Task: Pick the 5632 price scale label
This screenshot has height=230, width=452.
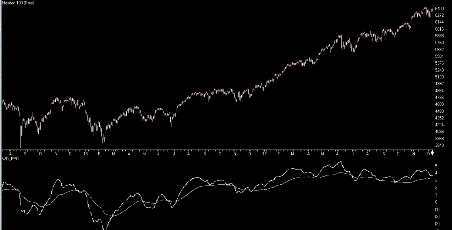Action: tap(439, 49)
